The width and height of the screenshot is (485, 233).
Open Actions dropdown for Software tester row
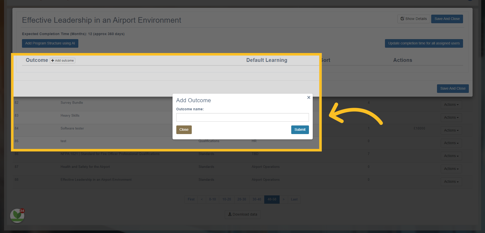coord(451,131)
